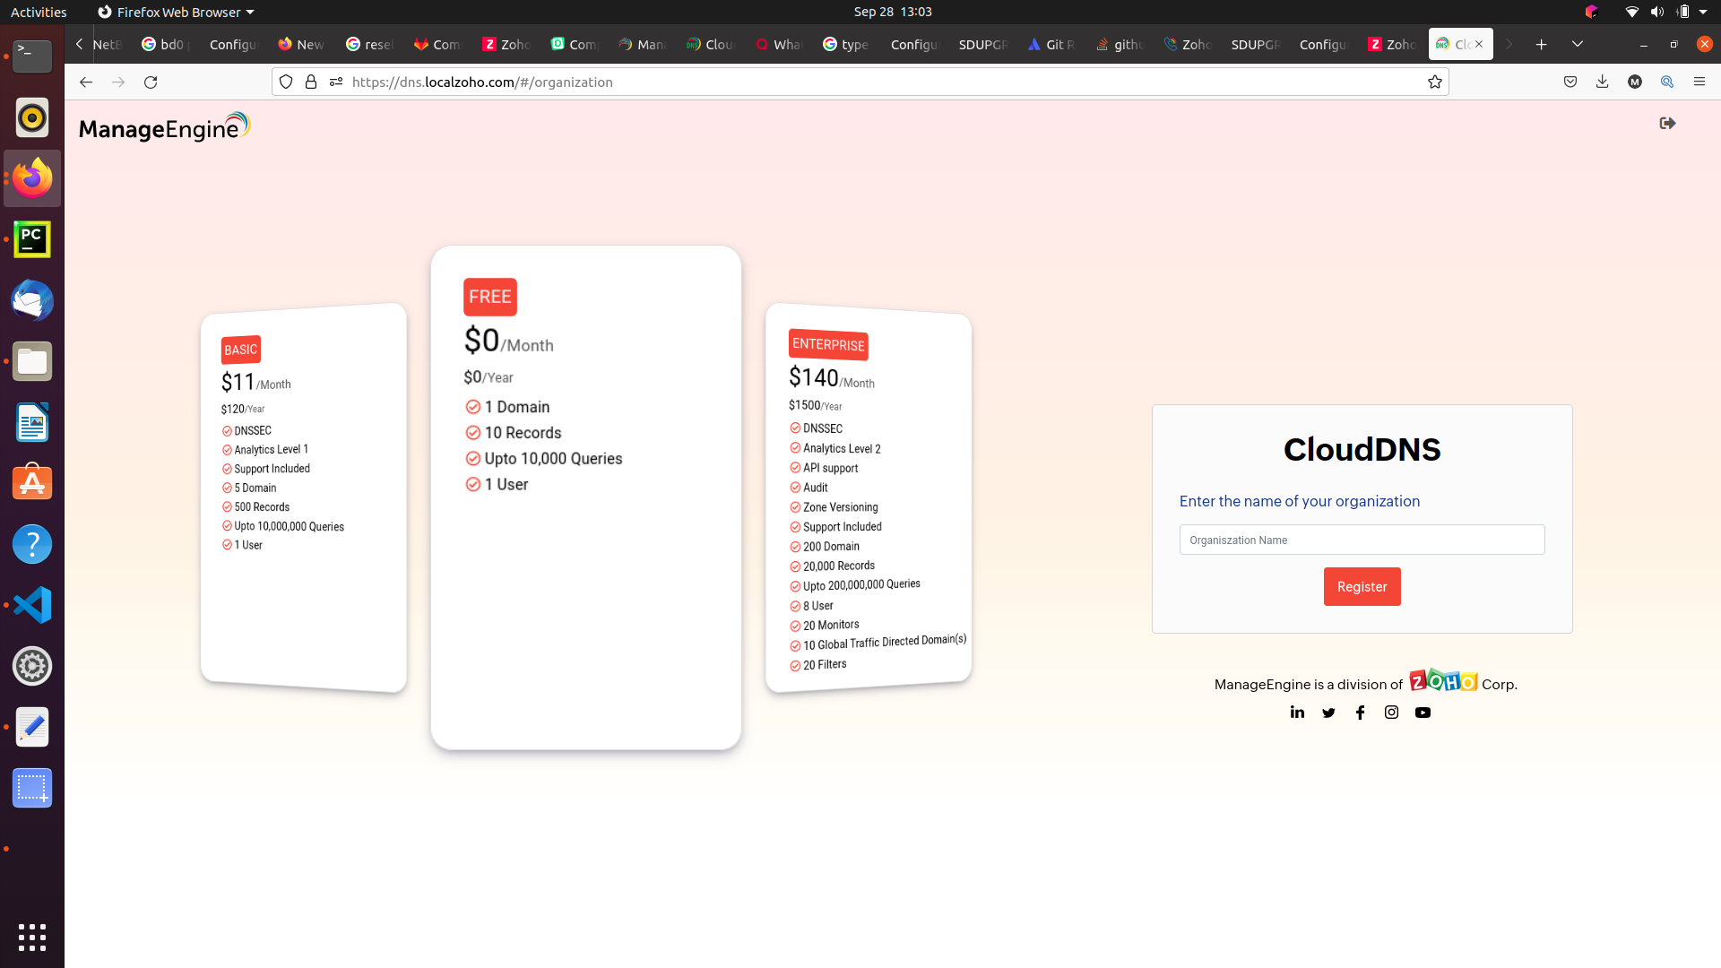Open the YouTube social icon
This screenshot has width=1721, height=968.
pyautogui.click(x=1423, y=713)
